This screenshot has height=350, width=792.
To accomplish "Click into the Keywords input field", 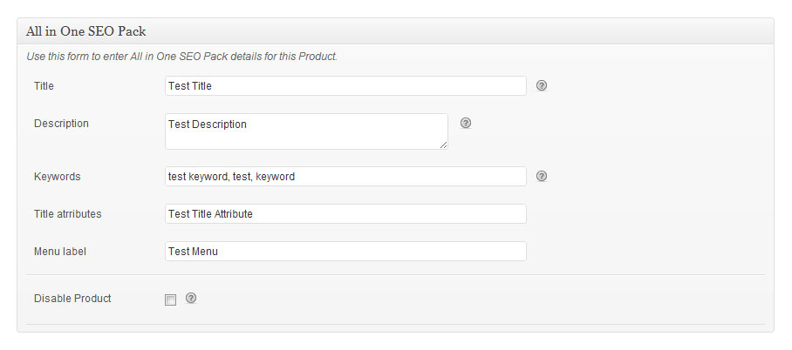I will [x=345, y=177].
